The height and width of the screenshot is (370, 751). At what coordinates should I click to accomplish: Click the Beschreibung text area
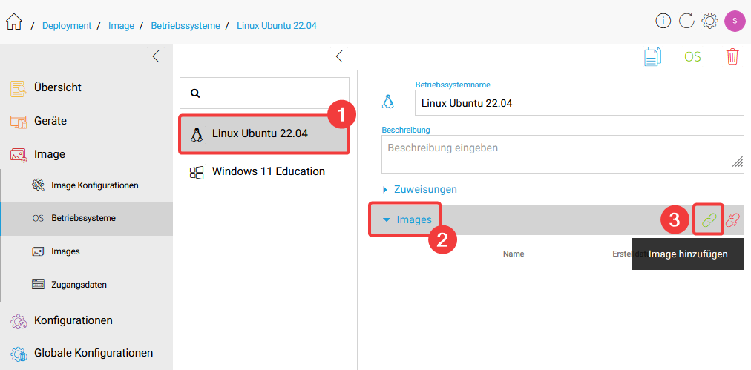tap(563, 154)
